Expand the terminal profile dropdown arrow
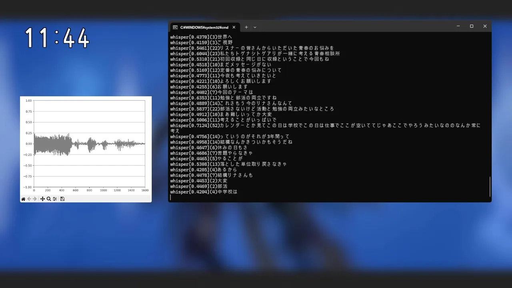The image size is (512, 288). tap(255, 27)
